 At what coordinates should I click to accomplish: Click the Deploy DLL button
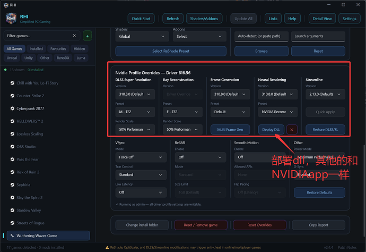tap(271, 129)
